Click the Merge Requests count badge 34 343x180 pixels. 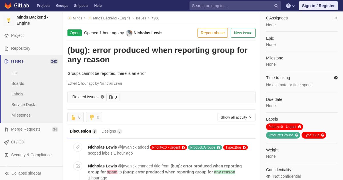[x=55, y=129]
